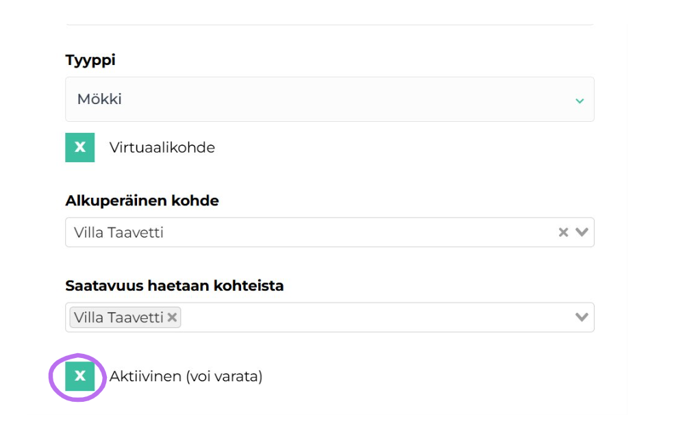Image resolution: width=685 pixels, height=434 pixels.
Task: Click the Virtuaalikohde text label
Action: click(162, 147)
